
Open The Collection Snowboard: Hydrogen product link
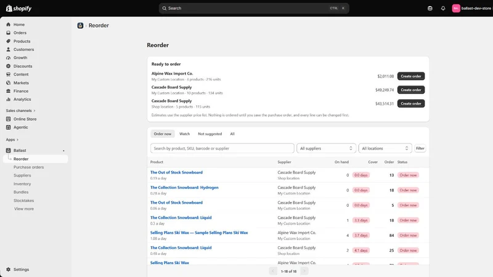(184, 188)
